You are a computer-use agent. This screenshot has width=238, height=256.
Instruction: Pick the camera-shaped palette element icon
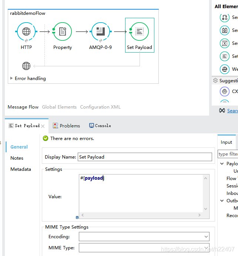click(225, 30)
